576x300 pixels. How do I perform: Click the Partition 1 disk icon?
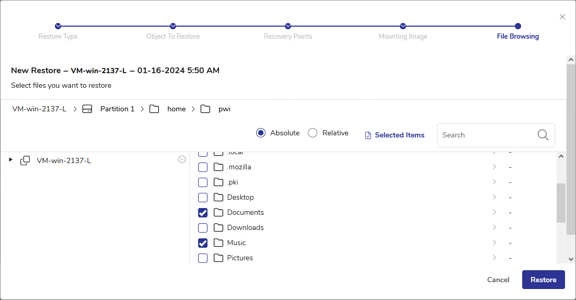pos(88,109)
